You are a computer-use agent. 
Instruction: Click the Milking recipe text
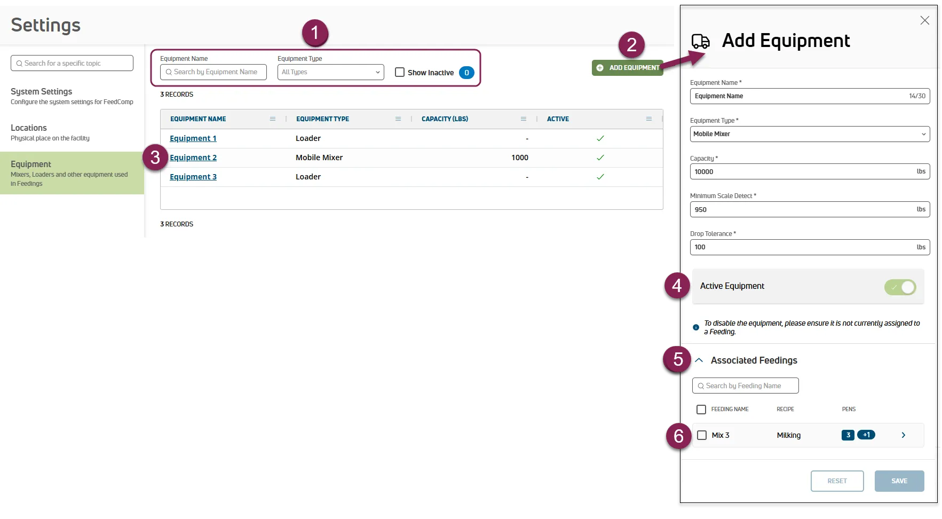(789, 435)
